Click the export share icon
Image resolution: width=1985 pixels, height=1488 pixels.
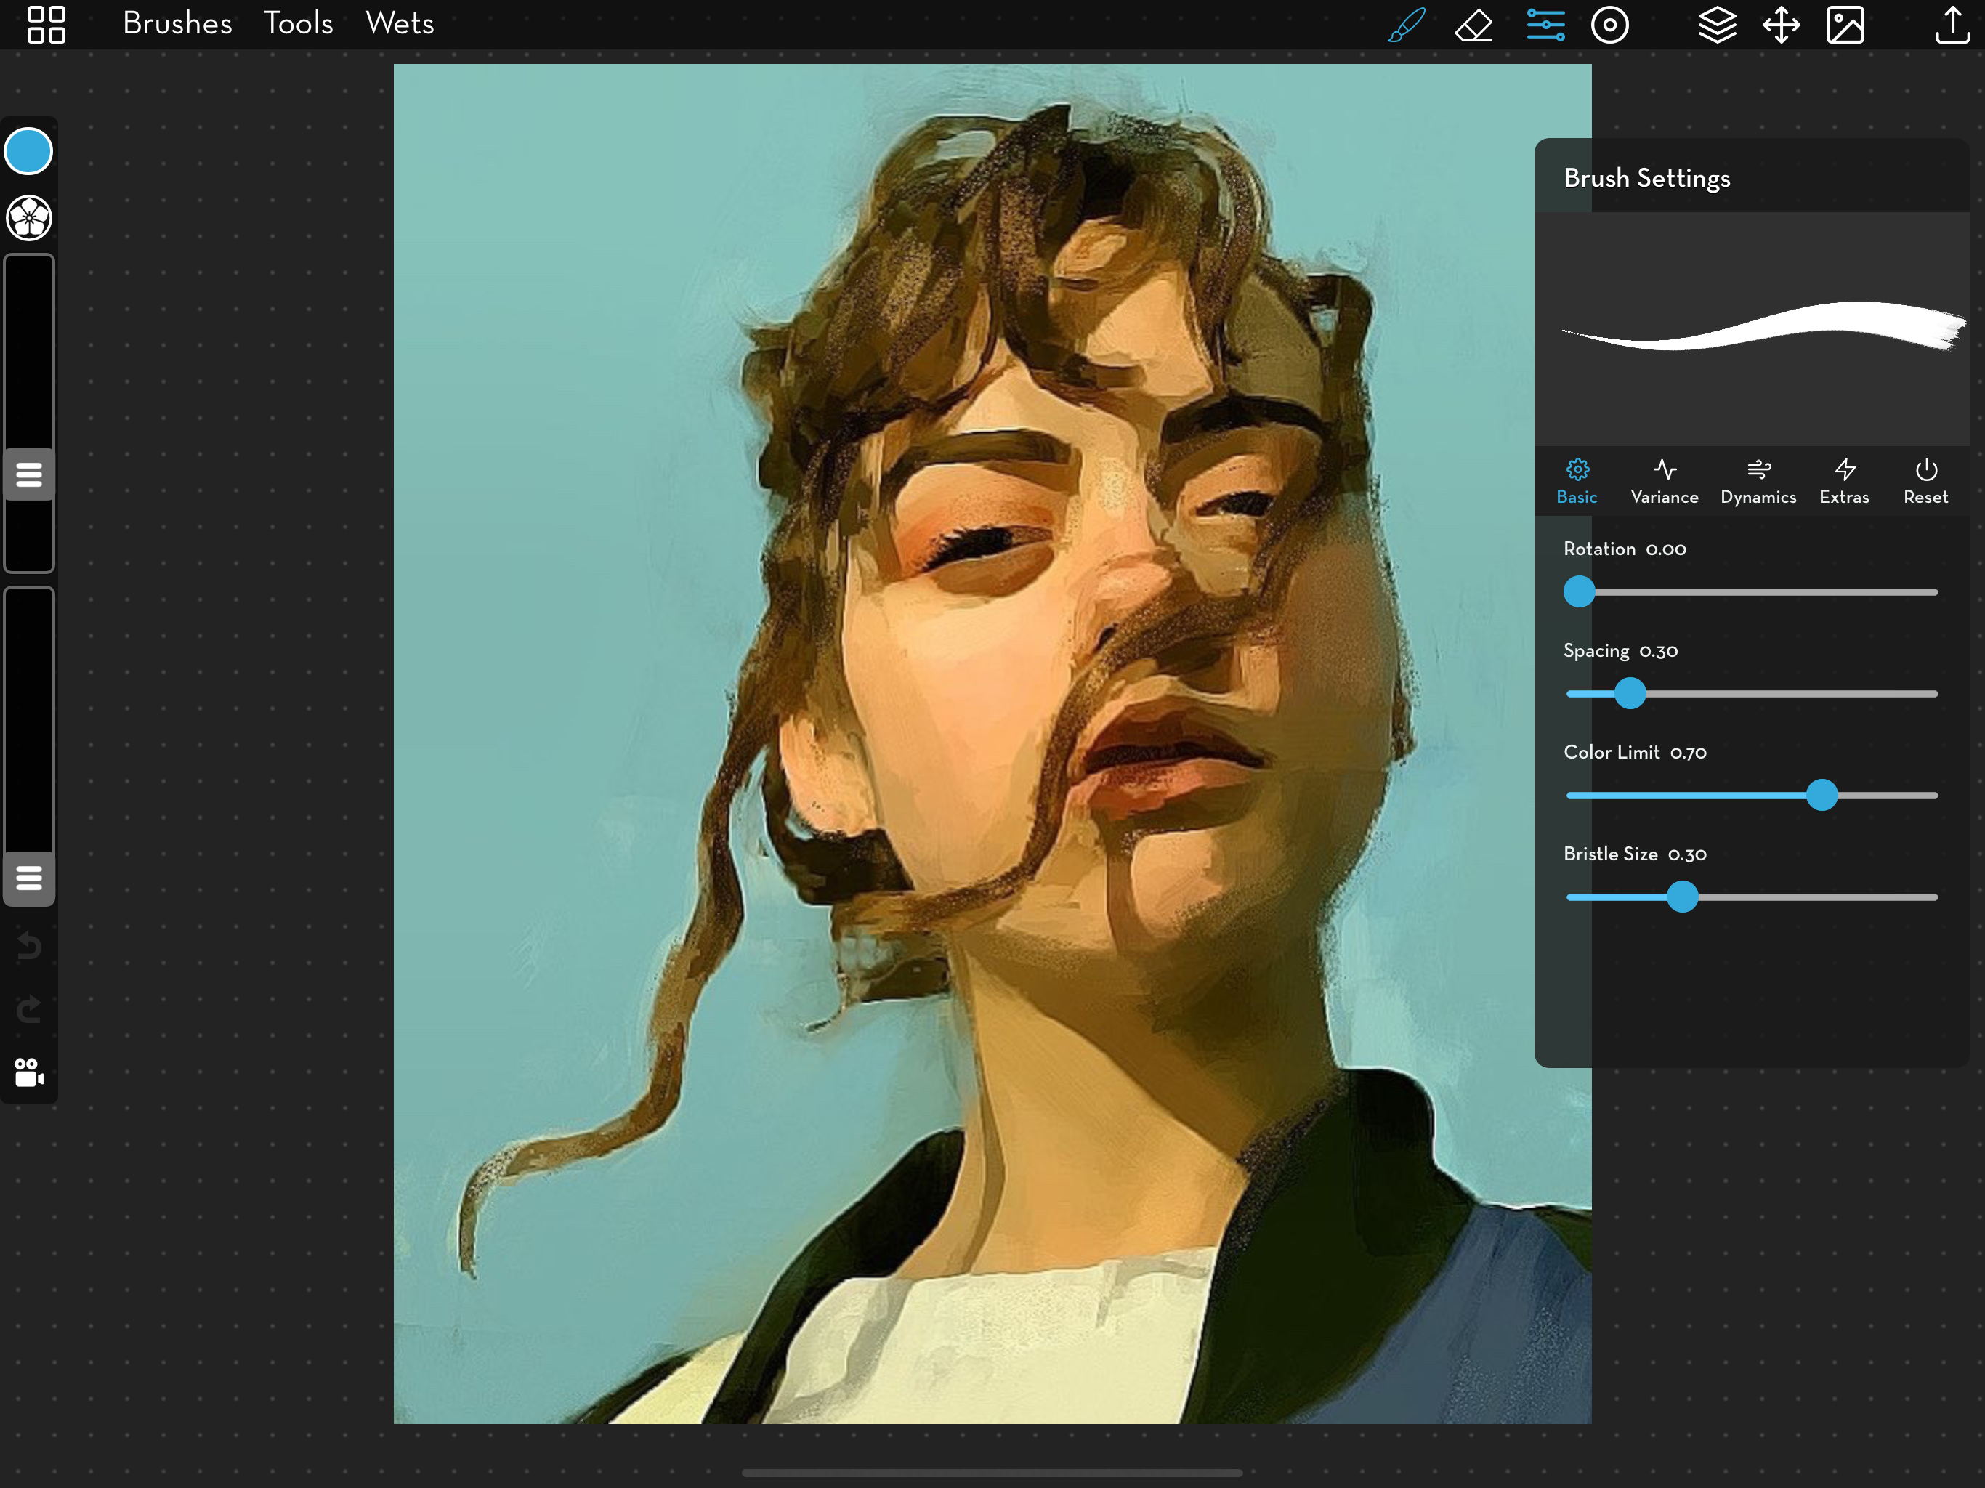1951,24
